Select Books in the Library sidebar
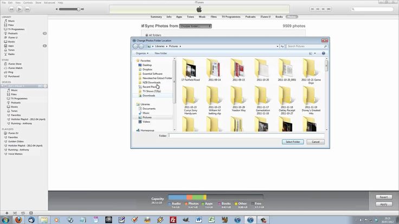 (11, 42)
